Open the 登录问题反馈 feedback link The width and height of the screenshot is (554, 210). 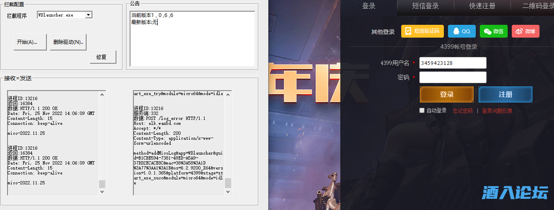497,111
